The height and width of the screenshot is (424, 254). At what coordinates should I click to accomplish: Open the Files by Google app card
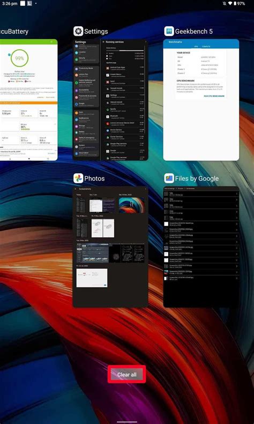pyautogui.click(x=201, y=247)
